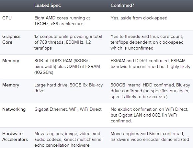Image resolution: width=193 pixels, height=148 pixels.
Task: Click the 500GB internal HDD confirmed cell
Action: 150,91
